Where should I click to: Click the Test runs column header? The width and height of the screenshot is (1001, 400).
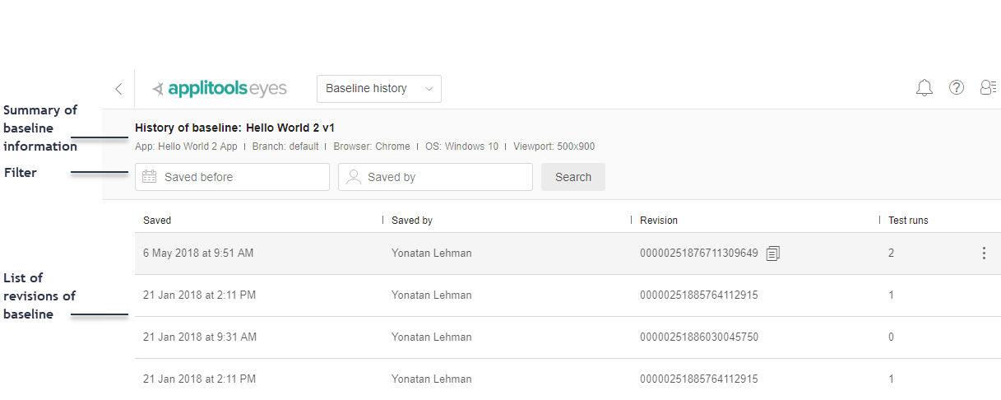click(x=908, y=221)
